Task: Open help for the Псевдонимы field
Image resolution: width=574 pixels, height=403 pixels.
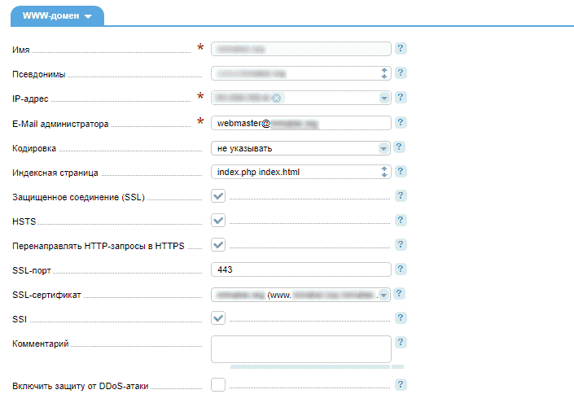Action: click(401, 73)
